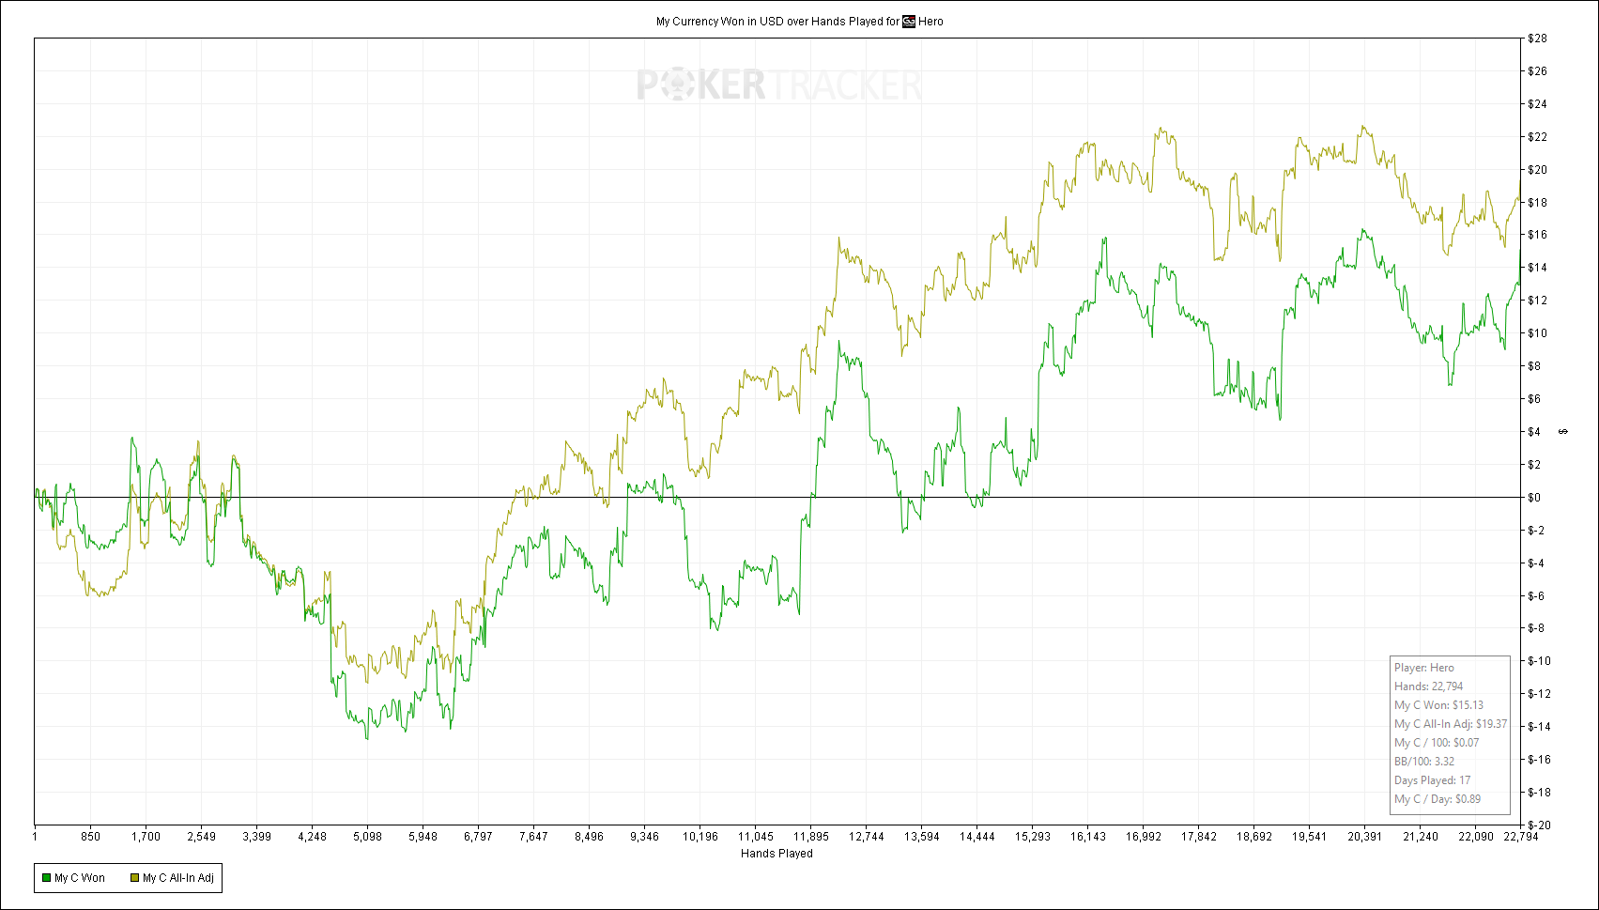The width and height of the screenshot is (1599, 910).
Task: Click the x-axis tick '8,496'
Action: click(x=589, y=837)
